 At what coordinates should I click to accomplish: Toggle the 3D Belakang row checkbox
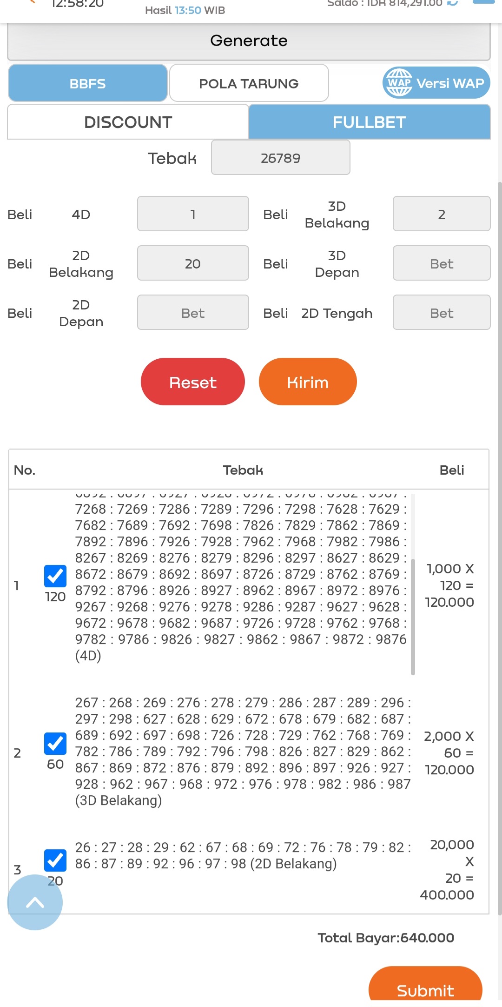coord(55,744)
